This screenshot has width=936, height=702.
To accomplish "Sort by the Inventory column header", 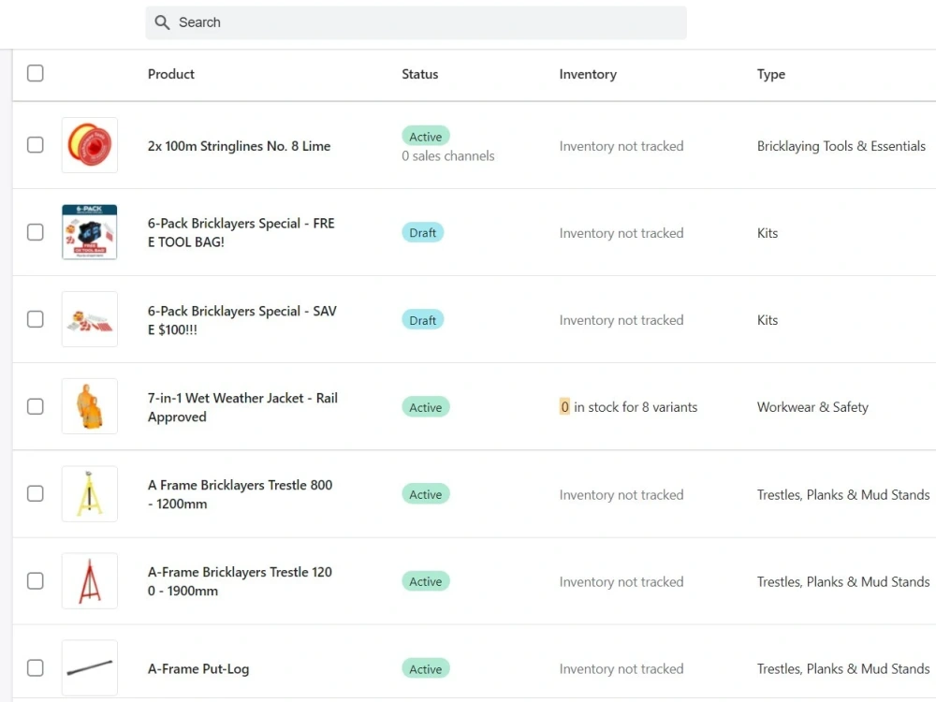I will click(588, 74).
